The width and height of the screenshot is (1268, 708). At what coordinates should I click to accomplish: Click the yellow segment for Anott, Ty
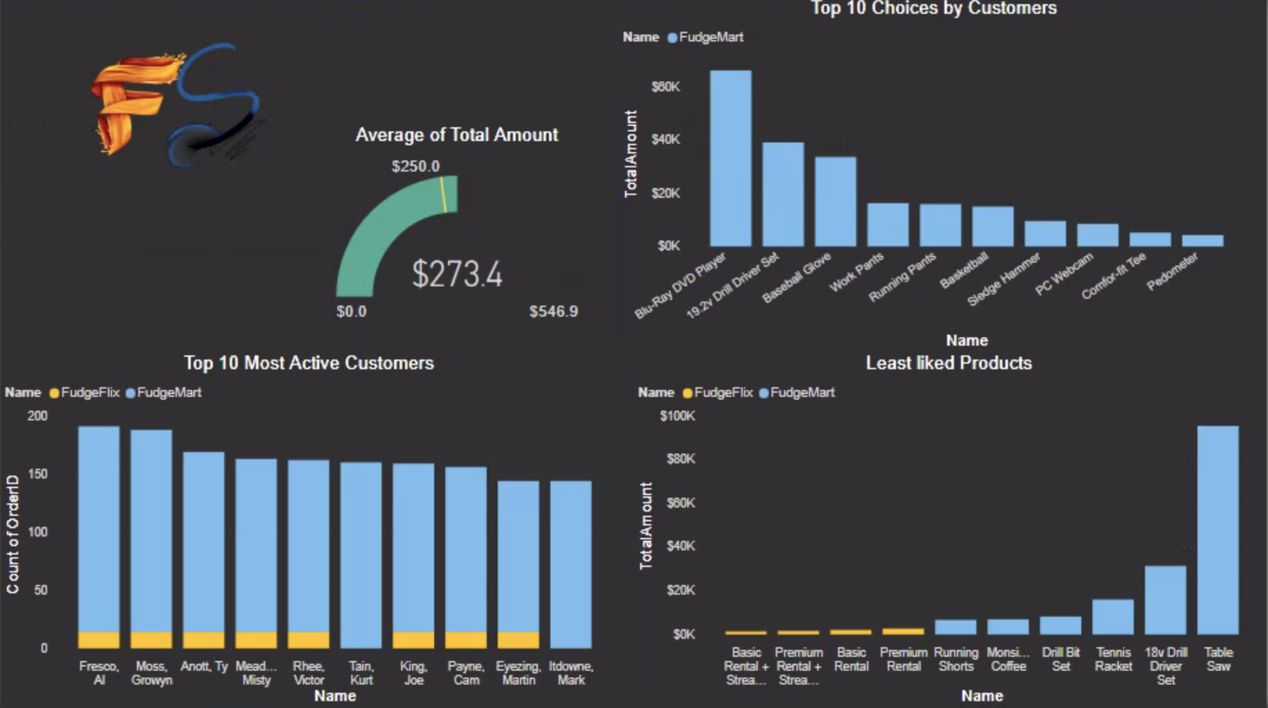203,640
